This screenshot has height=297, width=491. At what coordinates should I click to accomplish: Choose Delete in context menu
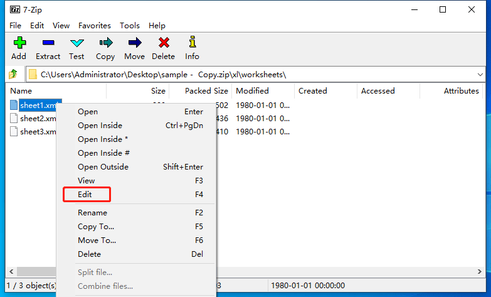pos(137,254)
